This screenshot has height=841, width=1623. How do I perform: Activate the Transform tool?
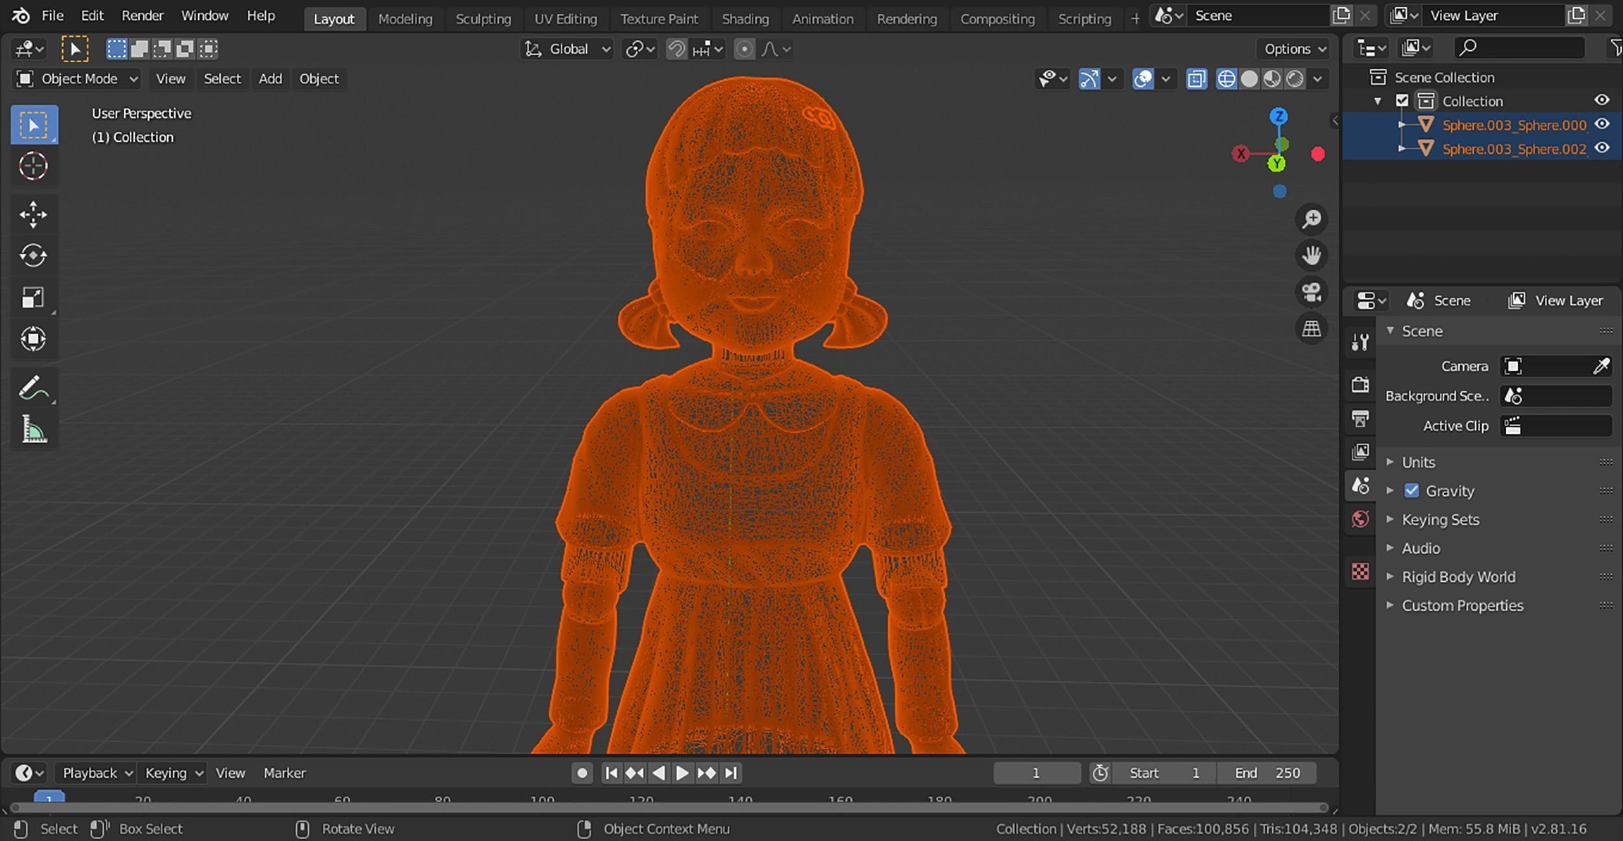(34, 339)
